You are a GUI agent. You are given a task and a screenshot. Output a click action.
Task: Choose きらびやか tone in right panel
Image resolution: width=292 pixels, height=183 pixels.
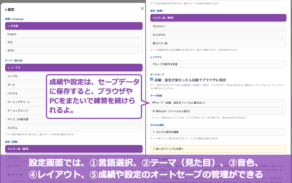[x=218, y=35]
